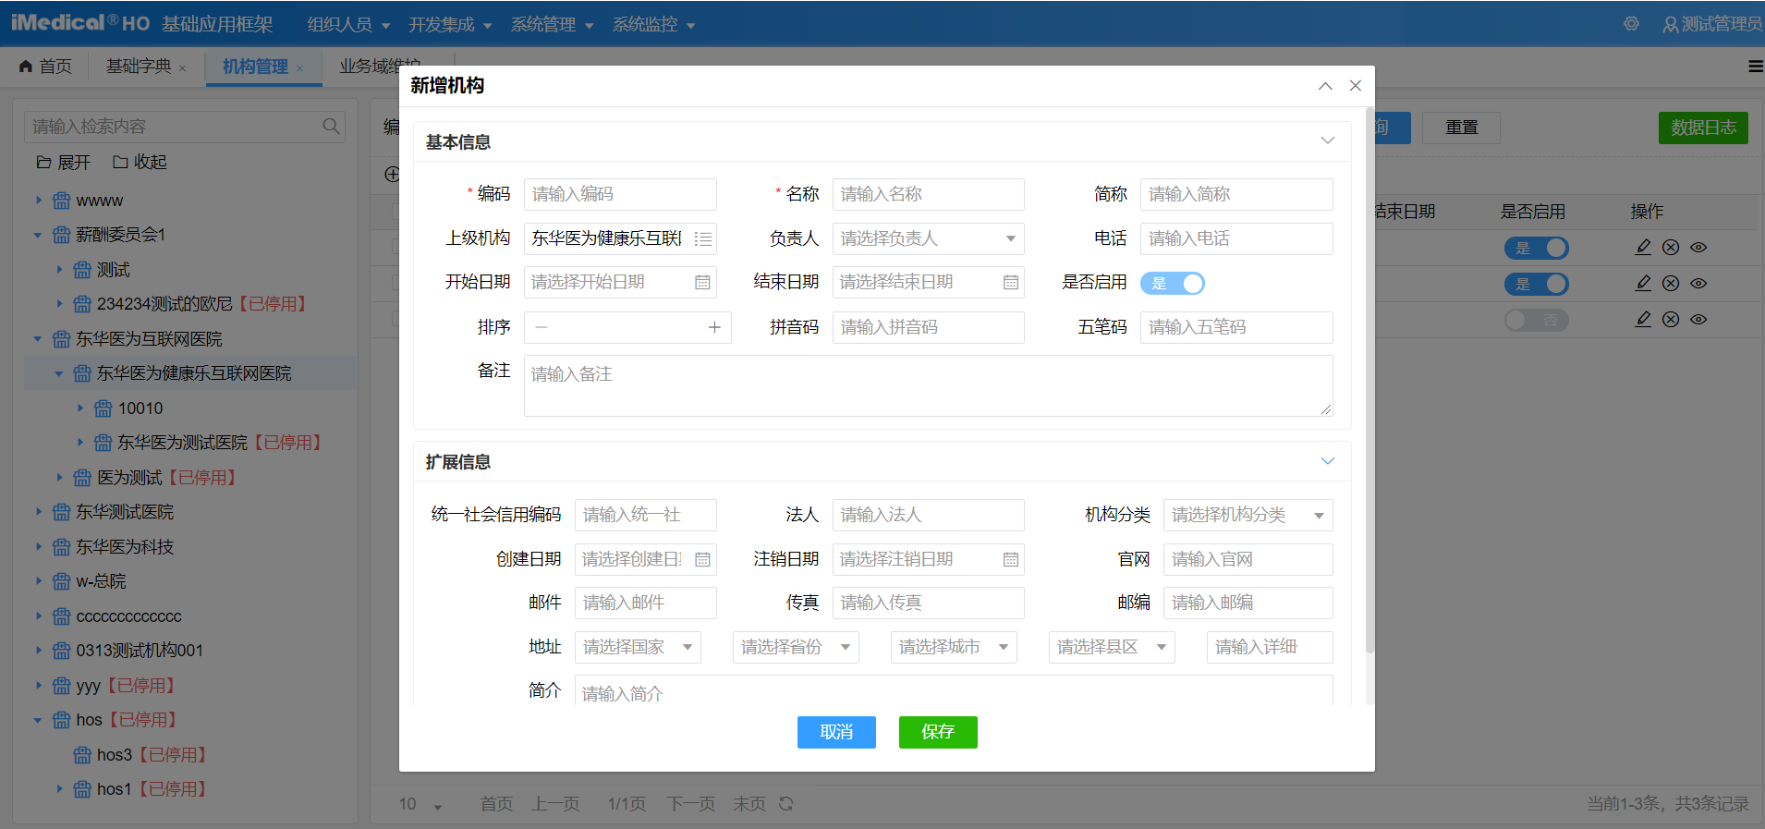Open 系统管理 menu
The image size is (1765, 829).
click(552, 25)
